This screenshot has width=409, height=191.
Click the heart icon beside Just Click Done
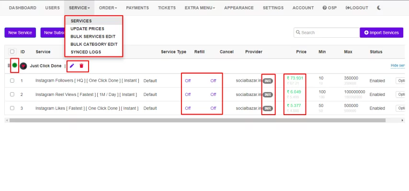(x=23, y=66)
